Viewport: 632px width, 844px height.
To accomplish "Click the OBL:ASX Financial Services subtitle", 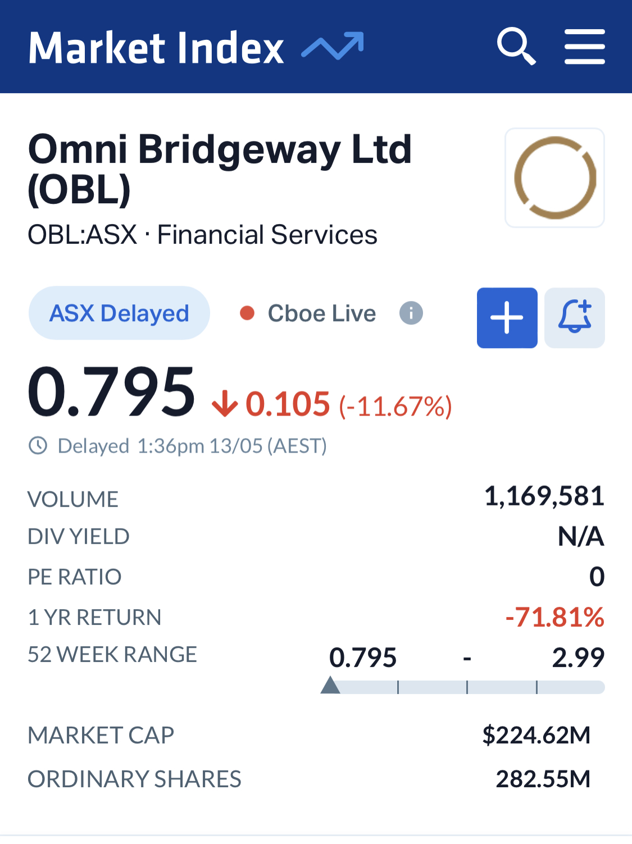I will [202, 235].
